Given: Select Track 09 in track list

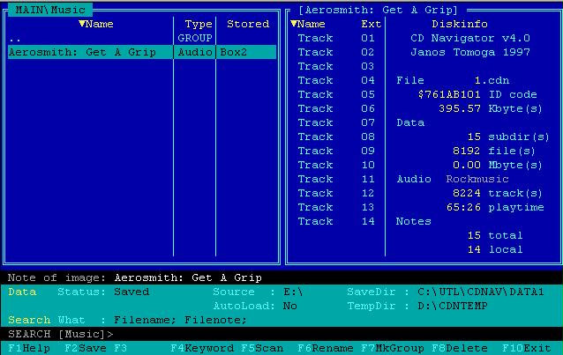Looking at the screenshot, I should point(336,151).
